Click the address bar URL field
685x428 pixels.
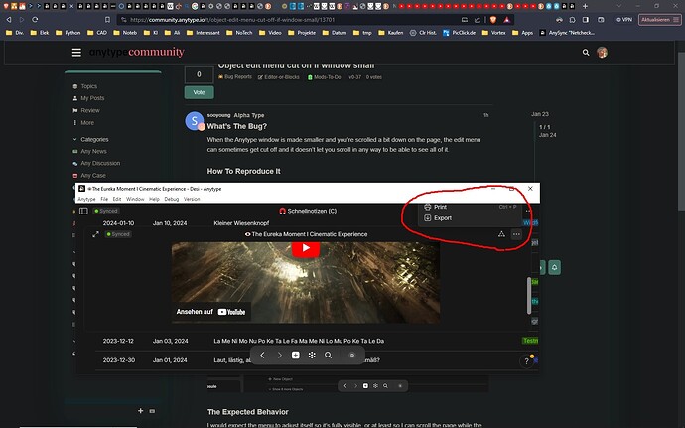coord(288,20)
